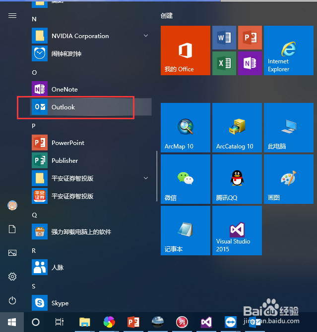Launch 平安证券智投版 app with red icon
Image resolution: width=317 pixels, height=332 pixels.
point(91,196)
